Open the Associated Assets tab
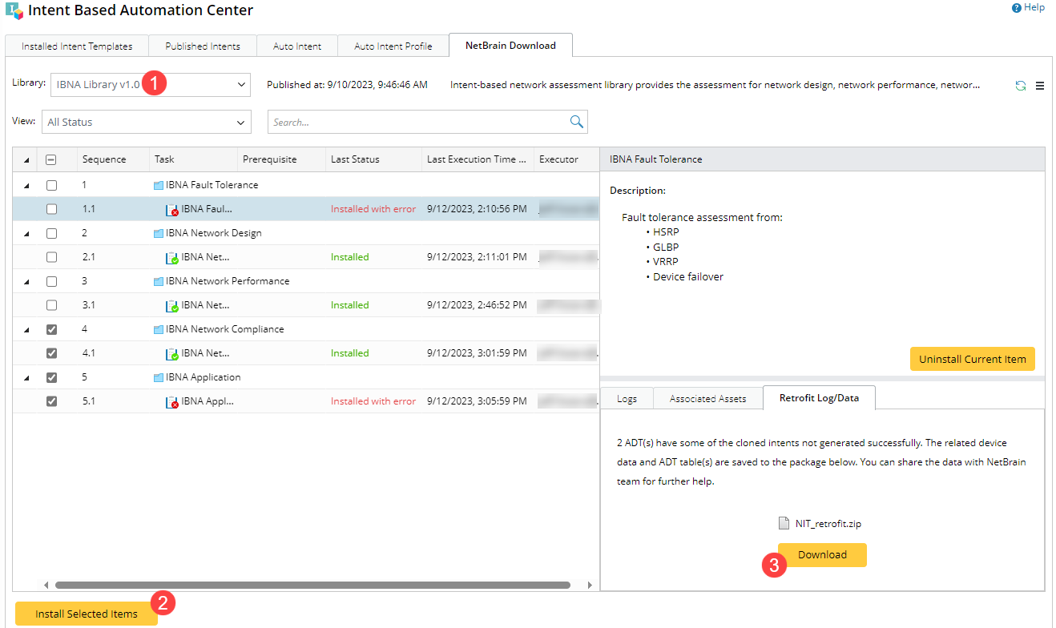This screenshot has width=1056, height=628. pyautogui.click(x=707, y=398)
